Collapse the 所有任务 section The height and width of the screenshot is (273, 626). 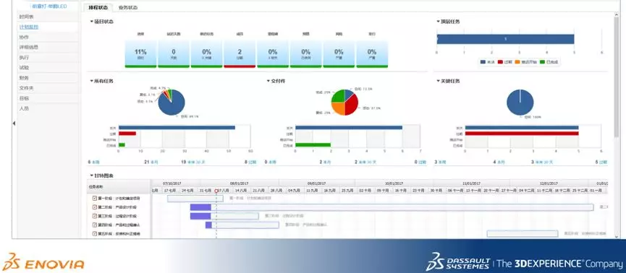tap(91, 81)
